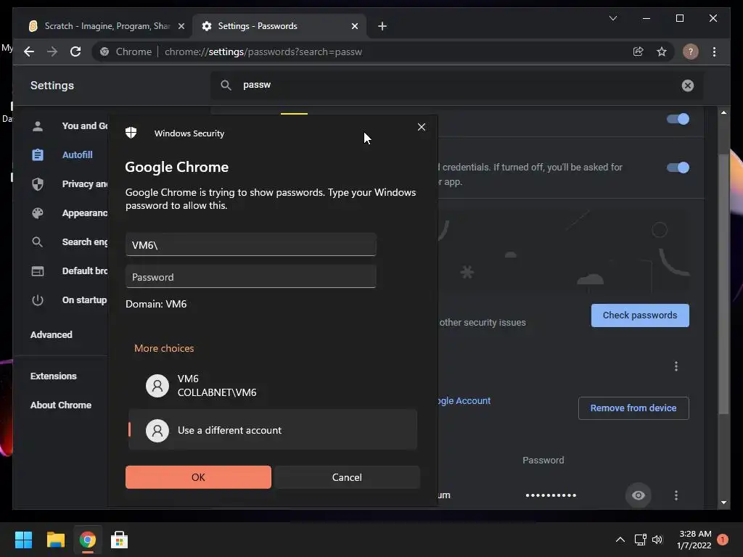743x557 pixels.
Task: Click the Privacy shield icon
Action: click(38, 184)
